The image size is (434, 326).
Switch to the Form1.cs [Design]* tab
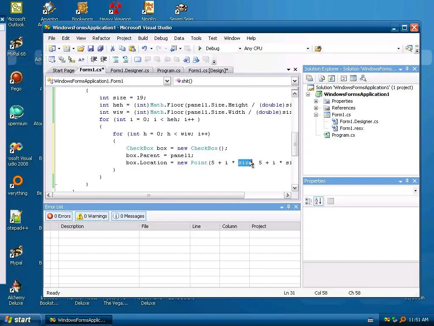click(x=208, y=70)
